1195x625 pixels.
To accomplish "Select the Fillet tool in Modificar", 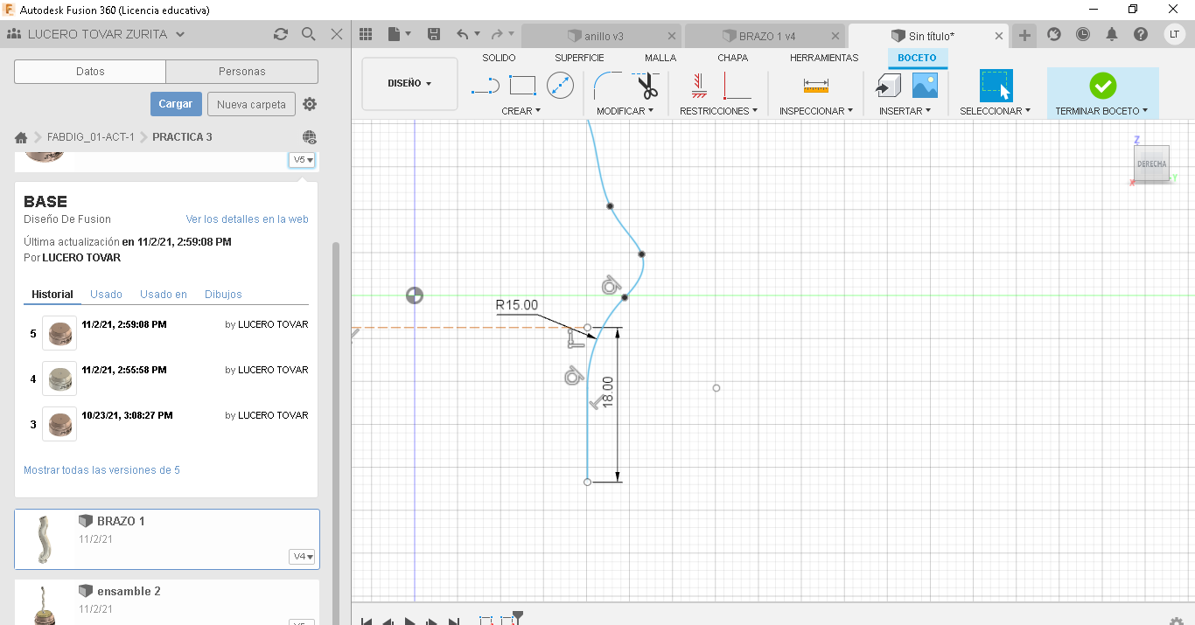I will [x=608, y=86].
